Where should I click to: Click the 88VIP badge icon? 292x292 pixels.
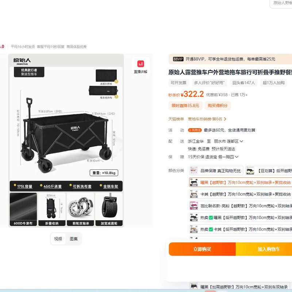click(178, 59)
